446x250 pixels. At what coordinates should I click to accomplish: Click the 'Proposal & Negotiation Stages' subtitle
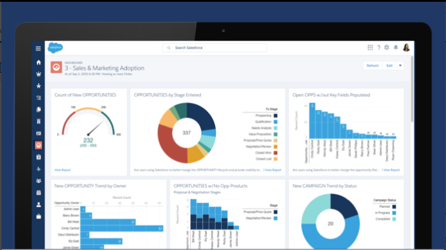[x=197, y=192]
